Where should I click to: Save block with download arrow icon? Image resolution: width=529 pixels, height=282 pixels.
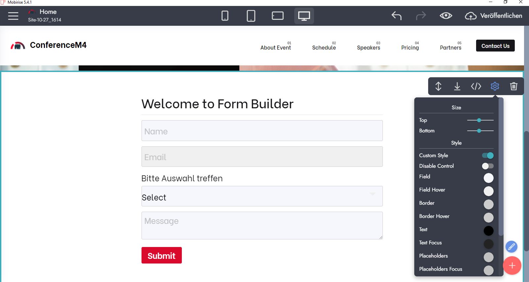point(457,86)
